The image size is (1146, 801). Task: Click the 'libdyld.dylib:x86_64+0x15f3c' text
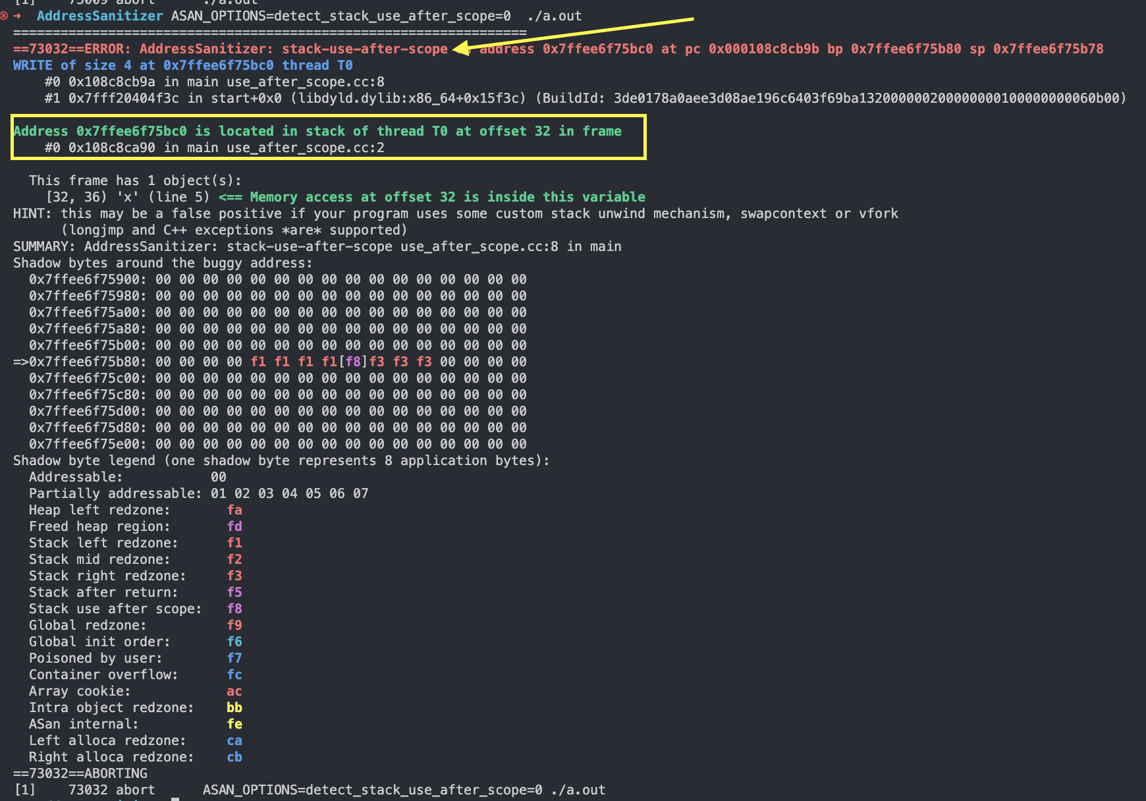[x=408, y=98]
